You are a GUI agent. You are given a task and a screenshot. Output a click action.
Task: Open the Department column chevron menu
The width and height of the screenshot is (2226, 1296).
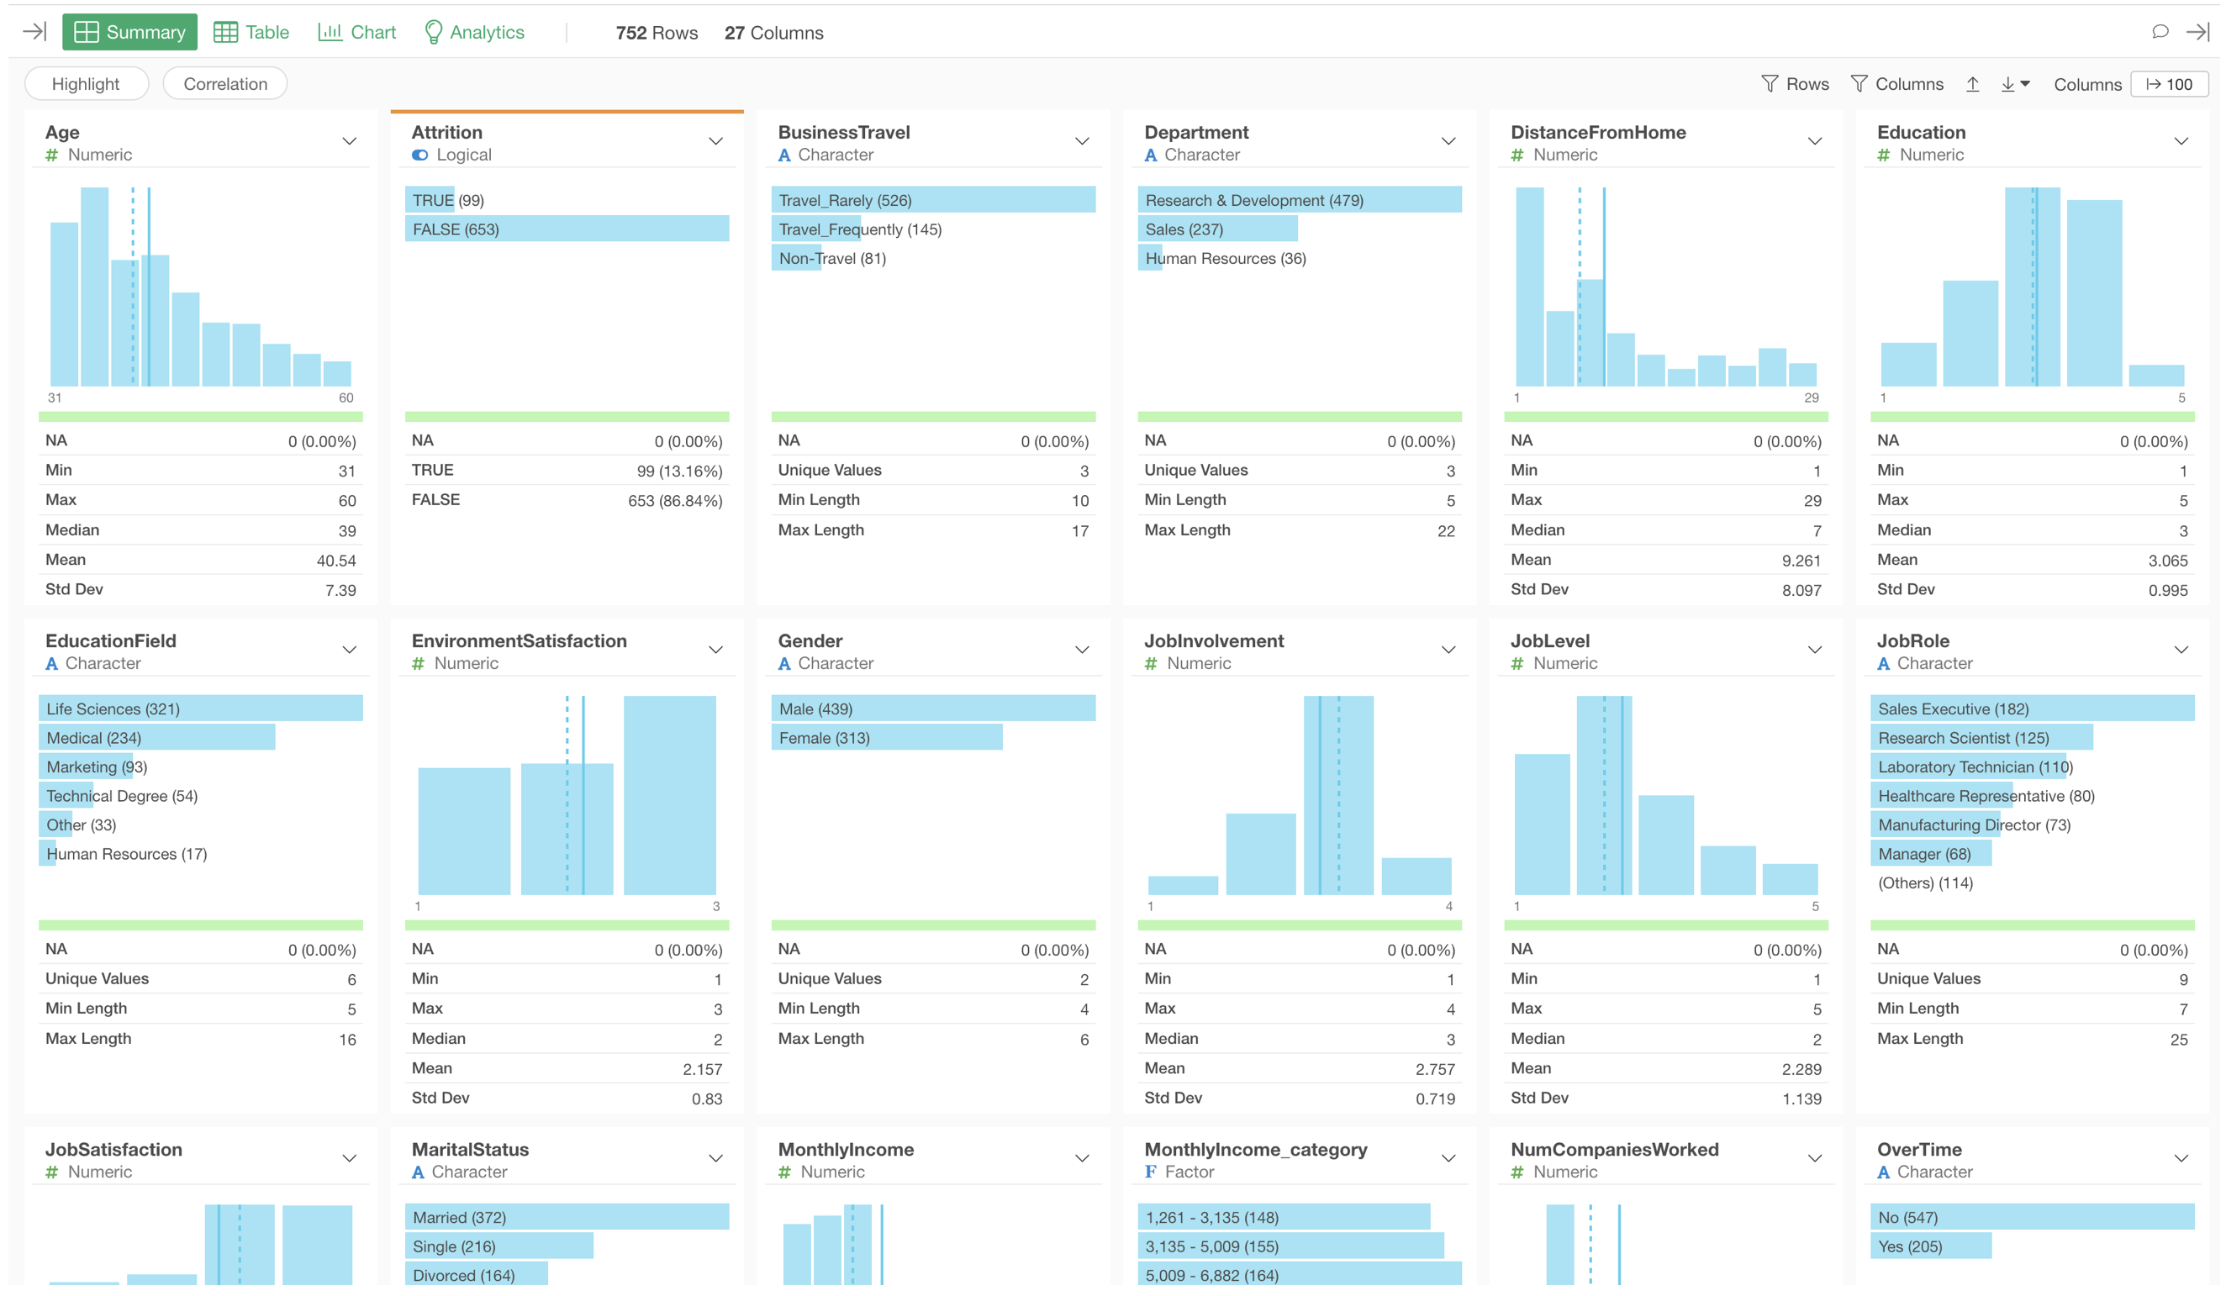click(1448, 141)
